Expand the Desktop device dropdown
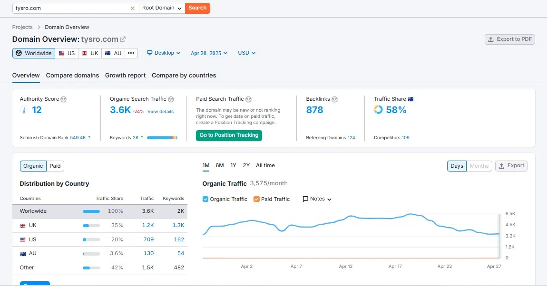The height and width of the screenshot is (286, 547). pyautogui.click(x=164, y=53)
